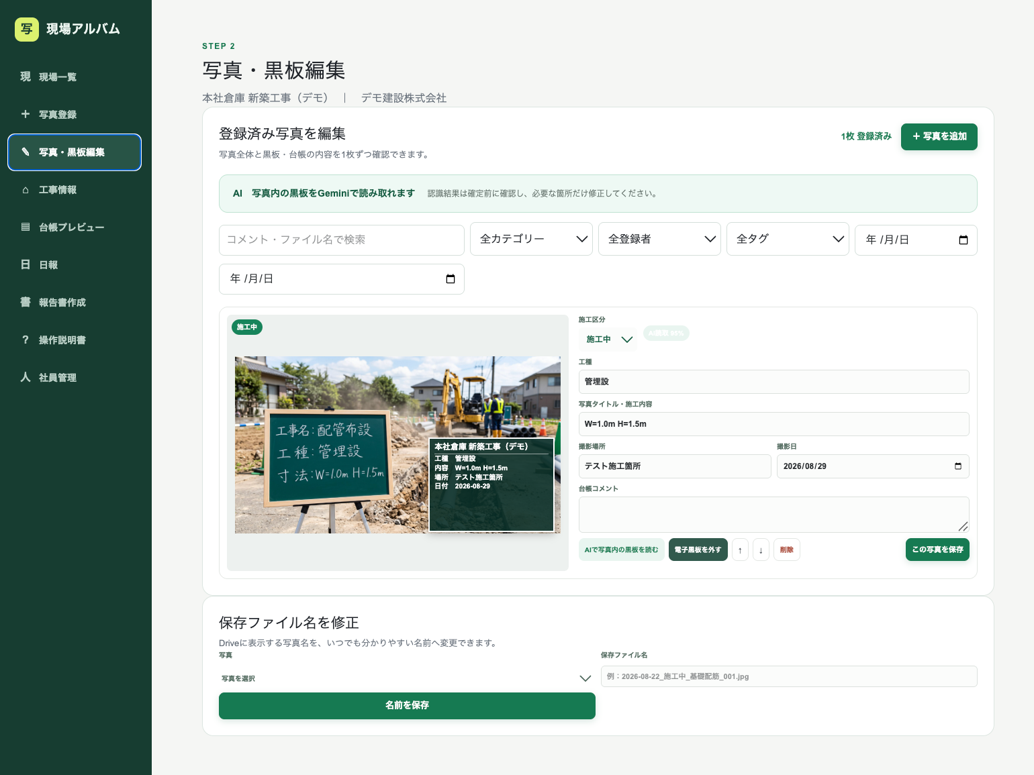The image size is (1034, 775).
Task: Click the 1枚 登録済み text
Action: pyautogui.click(x=866, y=137)
